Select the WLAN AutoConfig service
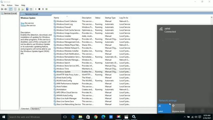This screenshot has width=213, height=120. pos(92,81)
